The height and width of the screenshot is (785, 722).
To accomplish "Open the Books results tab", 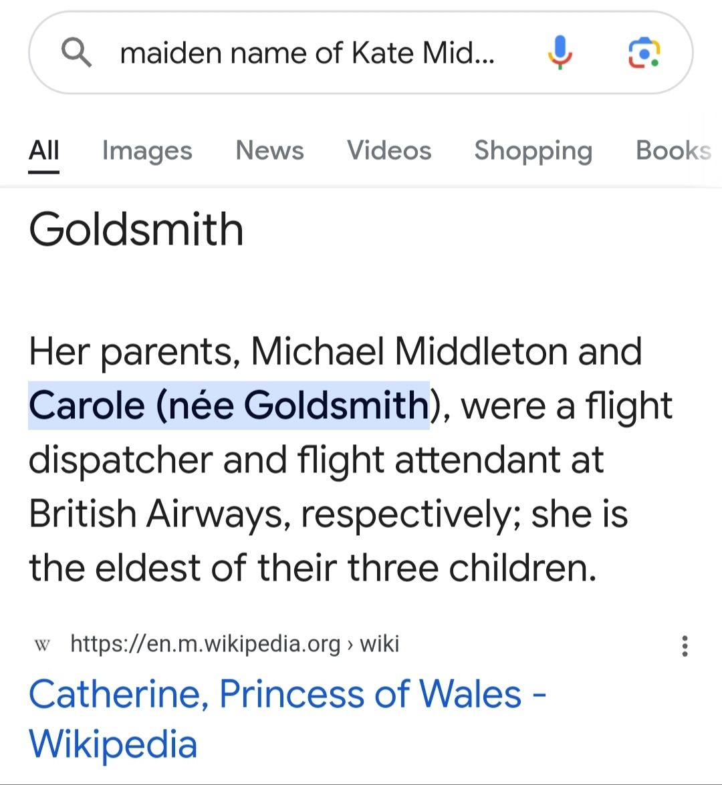I will point(673,151).
